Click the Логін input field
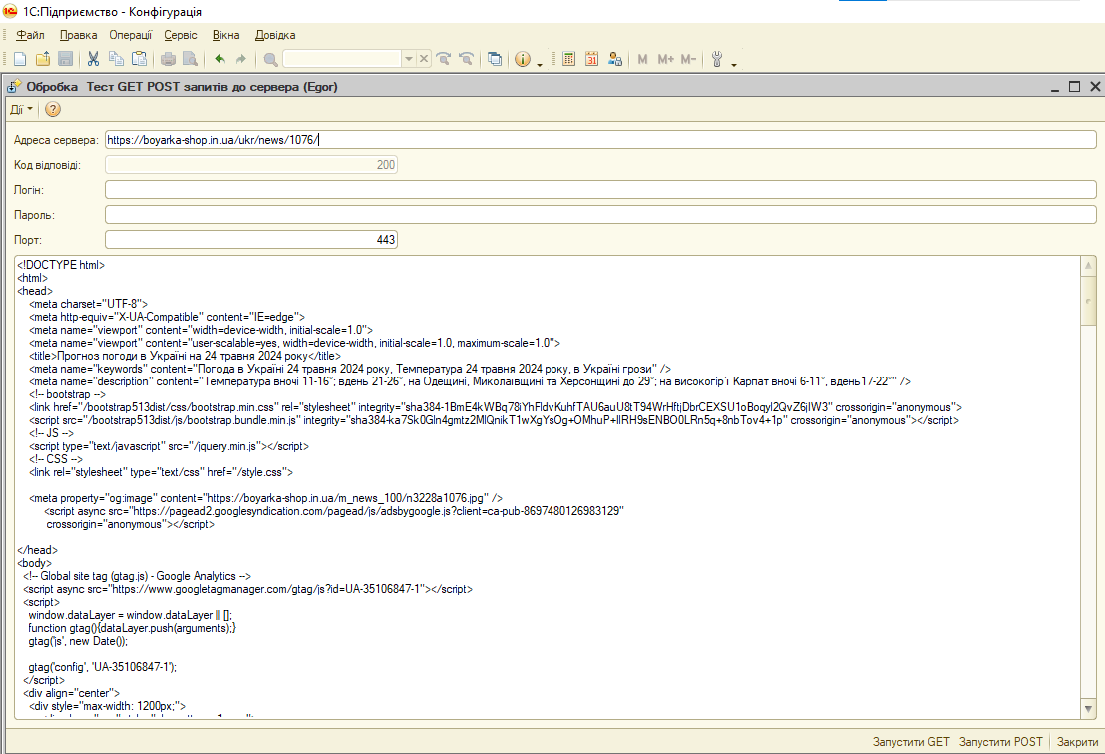The image size is (1105, 754). tap(600, 190)
